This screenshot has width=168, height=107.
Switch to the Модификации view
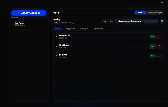pos(155,12)
